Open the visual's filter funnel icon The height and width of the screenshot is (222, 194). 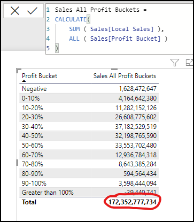(175, 63)
